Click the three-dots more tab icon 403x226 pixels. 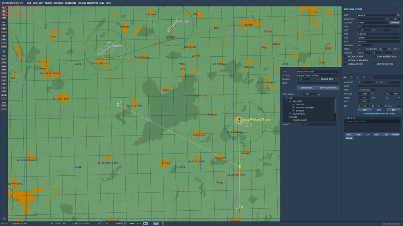point(371,77)
